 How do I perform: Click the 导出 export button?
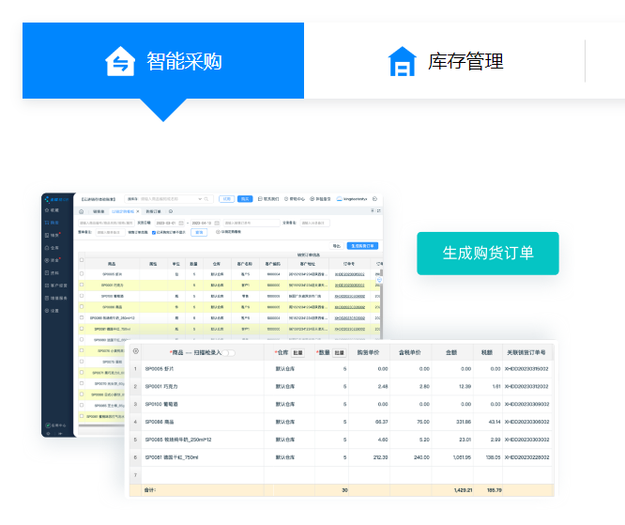click(336, 246)
